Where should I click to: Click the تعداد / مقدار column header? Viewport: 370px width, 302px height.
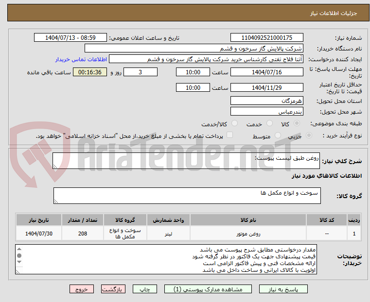pos(83,220)
